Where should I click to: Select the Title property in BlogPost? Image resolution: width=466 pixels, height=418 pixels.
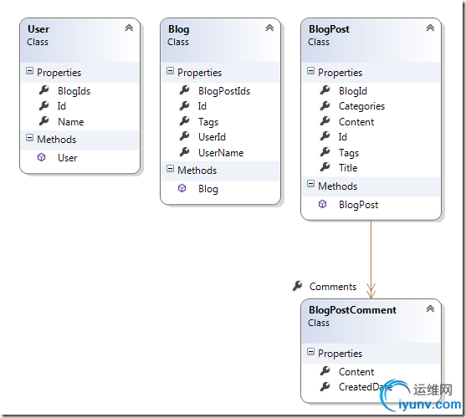tap(348, 168)
